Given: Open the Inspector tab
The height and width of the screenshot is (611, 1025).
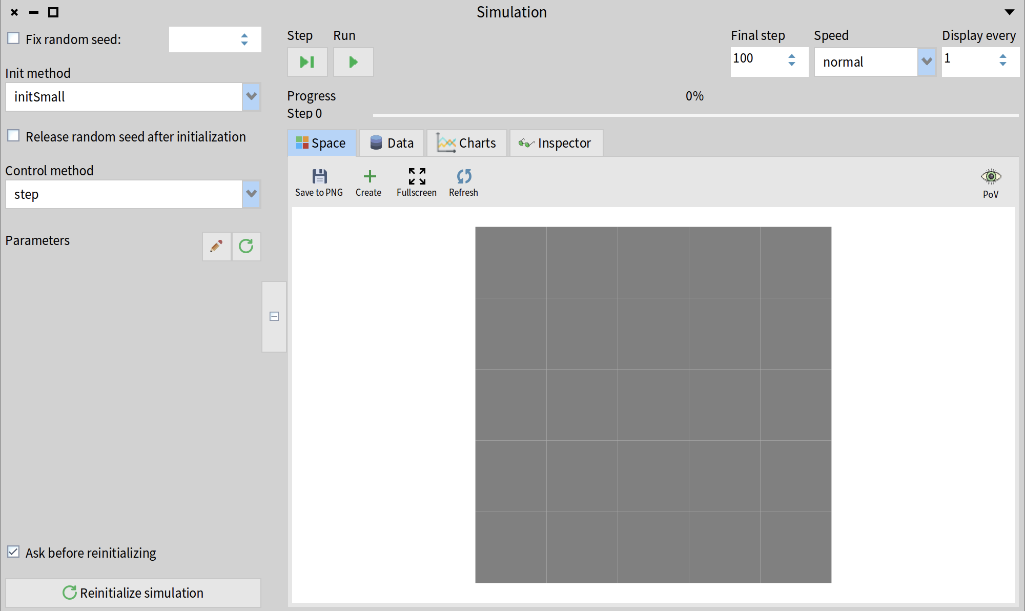Looking at the screenshot, I should 556,143.
